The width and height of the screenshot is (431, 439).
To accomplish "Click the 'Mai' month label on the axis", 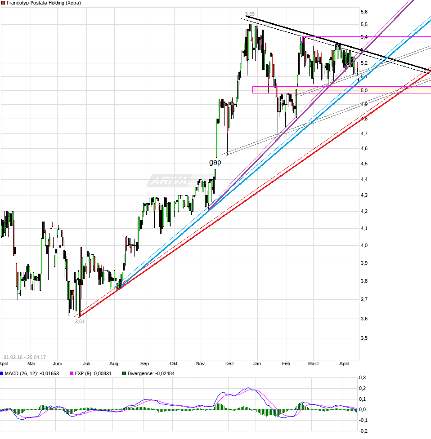I will (31, 364).
